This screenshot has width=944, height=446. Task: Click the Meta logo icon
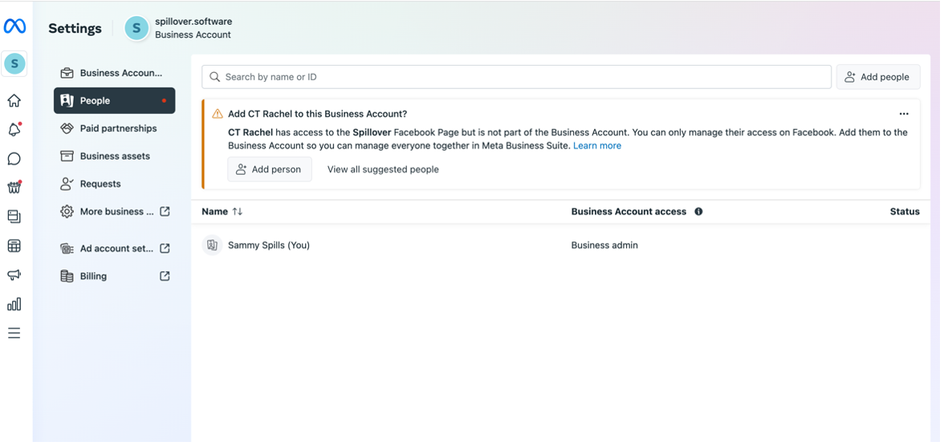tap(14, 26)
